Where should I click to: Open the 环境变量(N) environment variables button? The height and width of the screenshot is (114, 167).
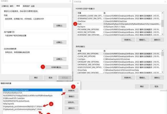tap(57, 67)
